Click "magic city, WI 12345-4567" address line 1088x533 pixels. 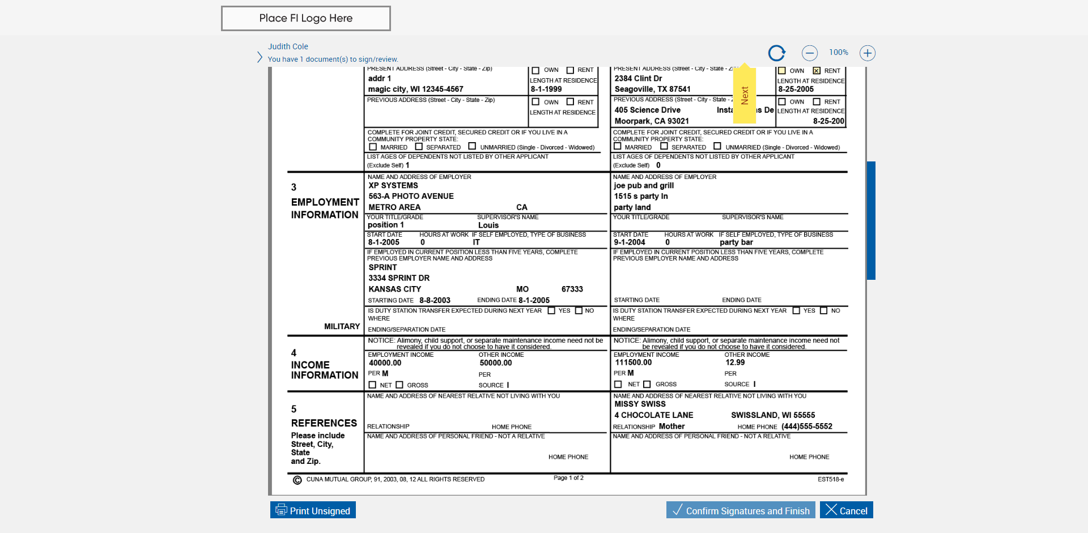(416, 89)
